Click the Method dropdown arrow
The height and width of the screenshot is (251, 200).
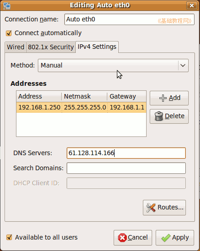click(x=183, y=65)
